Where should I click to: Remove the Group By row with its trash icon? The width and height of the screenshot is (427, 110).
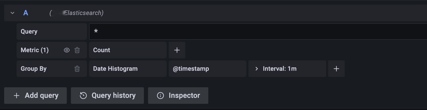coord(77,69)
